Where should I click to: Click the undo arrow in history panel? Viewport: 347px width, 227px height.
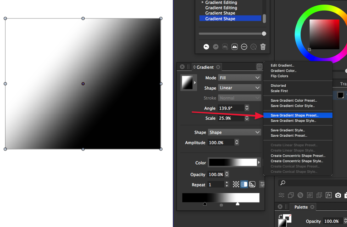pyautogui.click(x=206, y=47)
